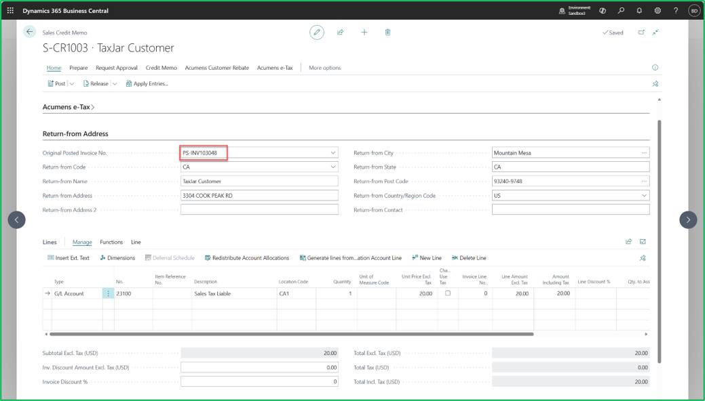Collapse the page with the arrows icon
This screenshot has width=705, height=401.
point(656,33)
